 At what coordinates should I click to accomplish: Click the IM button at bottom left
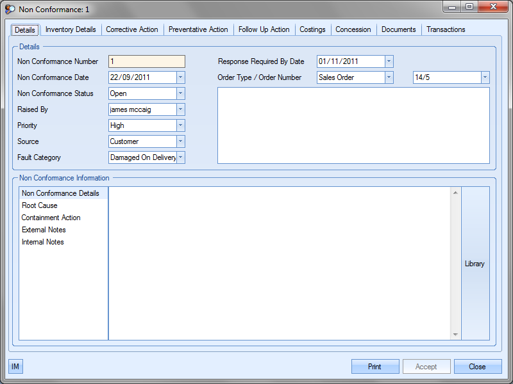coord(15,367)
